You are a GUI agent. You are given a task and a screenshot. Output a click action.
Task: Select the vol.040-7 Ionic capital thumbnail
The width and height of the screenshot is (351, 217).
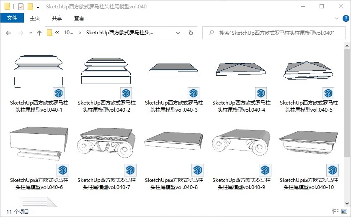point(106,143)
